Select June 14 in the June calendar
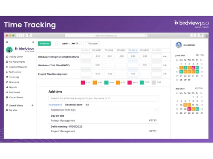 tap(181, 72)
